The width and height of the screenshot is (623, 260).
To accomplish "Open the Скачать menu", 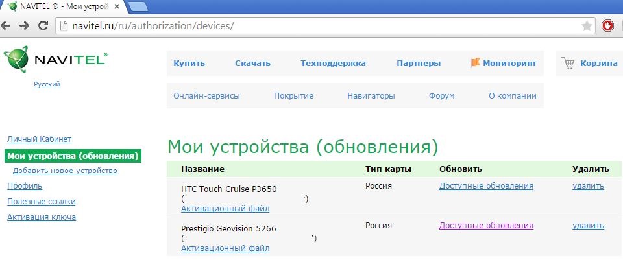I will tap(252, 63).
